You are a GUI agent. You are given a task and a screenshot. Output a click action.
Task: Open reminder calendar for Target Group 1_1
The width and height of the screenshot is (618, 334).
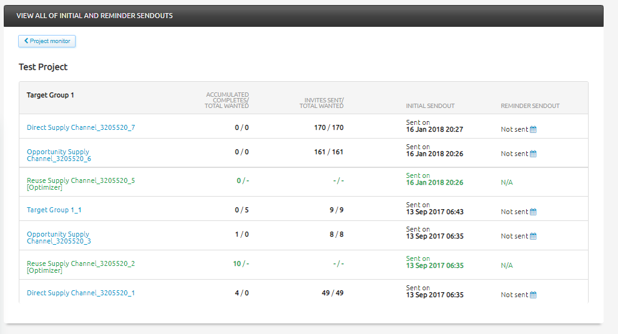click(x=533, y=212)
